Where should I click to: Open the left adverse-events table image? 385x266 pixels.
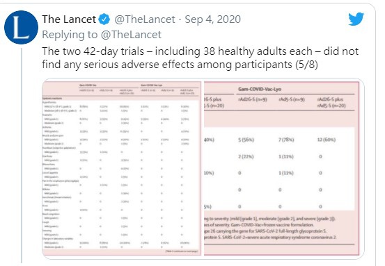122,168
